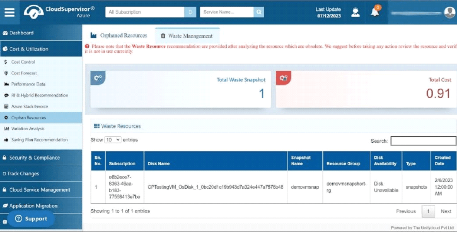Click the Service Name search field
Viewport: 457px width, 232px height.
click(227, 12)
